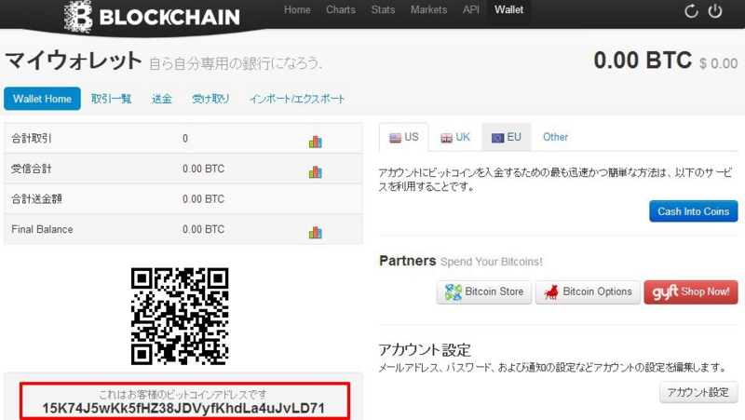The height and width of the screenshot is (420, 745).
Task: Click the これはお客様のビットコインアドレスです caption
Action: [183, 394]
